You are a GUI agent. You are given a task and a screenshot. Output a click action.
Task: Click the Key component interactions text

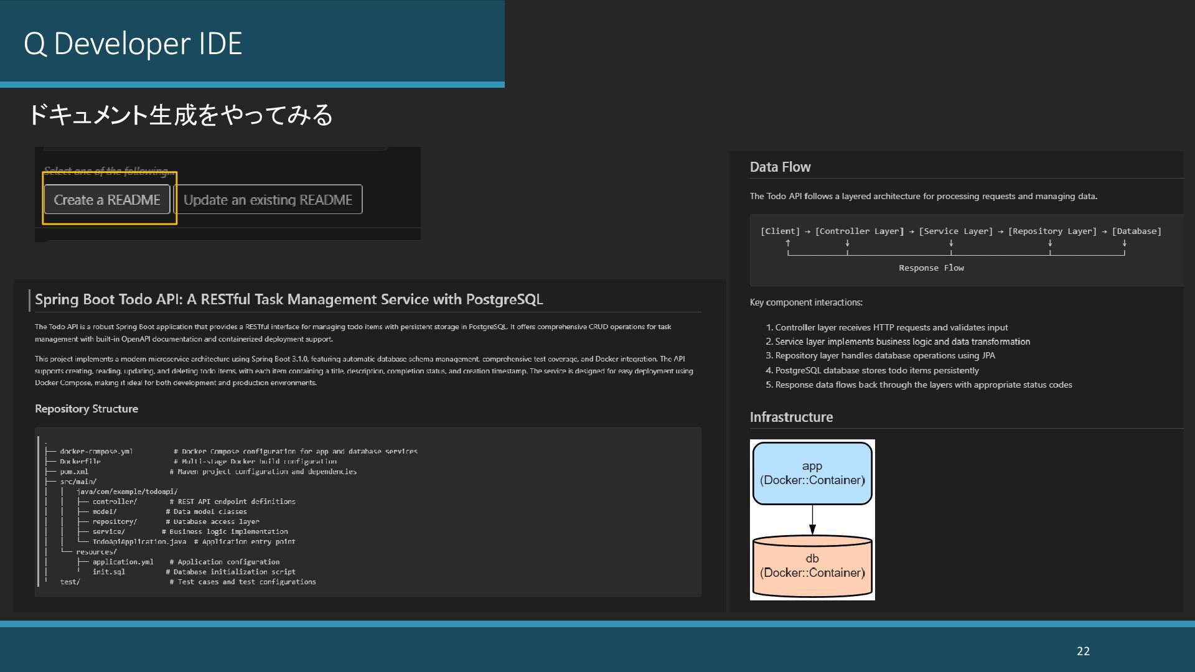(806, 302)
